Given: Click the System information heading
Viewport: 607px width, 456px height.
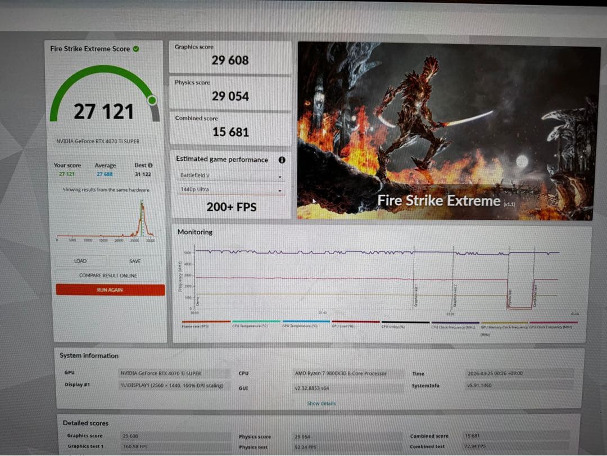Looking at the screenshot, I should pyautogui.click(x=89, y=356).
